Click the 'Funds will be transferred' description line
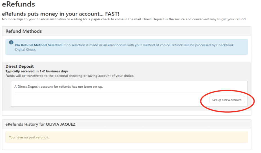Image resolution: width=261 pixels, height=153 pixels. [x=70, y=76]
